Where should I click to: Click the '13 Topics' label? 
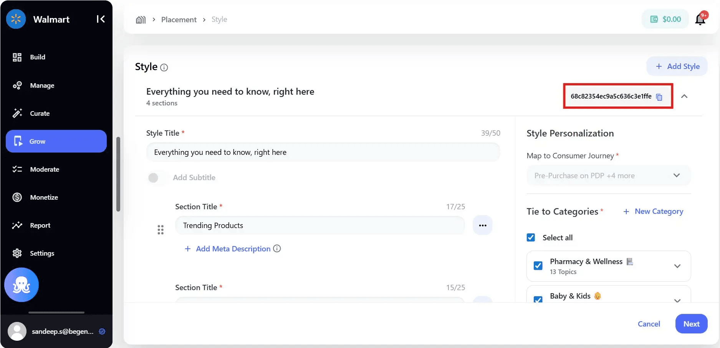coord(563,272)
